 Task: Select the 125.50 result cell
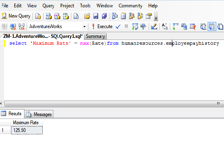point(27,130)
